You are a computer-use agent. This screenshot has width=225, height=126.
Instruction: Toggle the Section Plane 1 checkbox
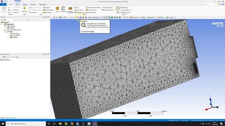point(1,60)
